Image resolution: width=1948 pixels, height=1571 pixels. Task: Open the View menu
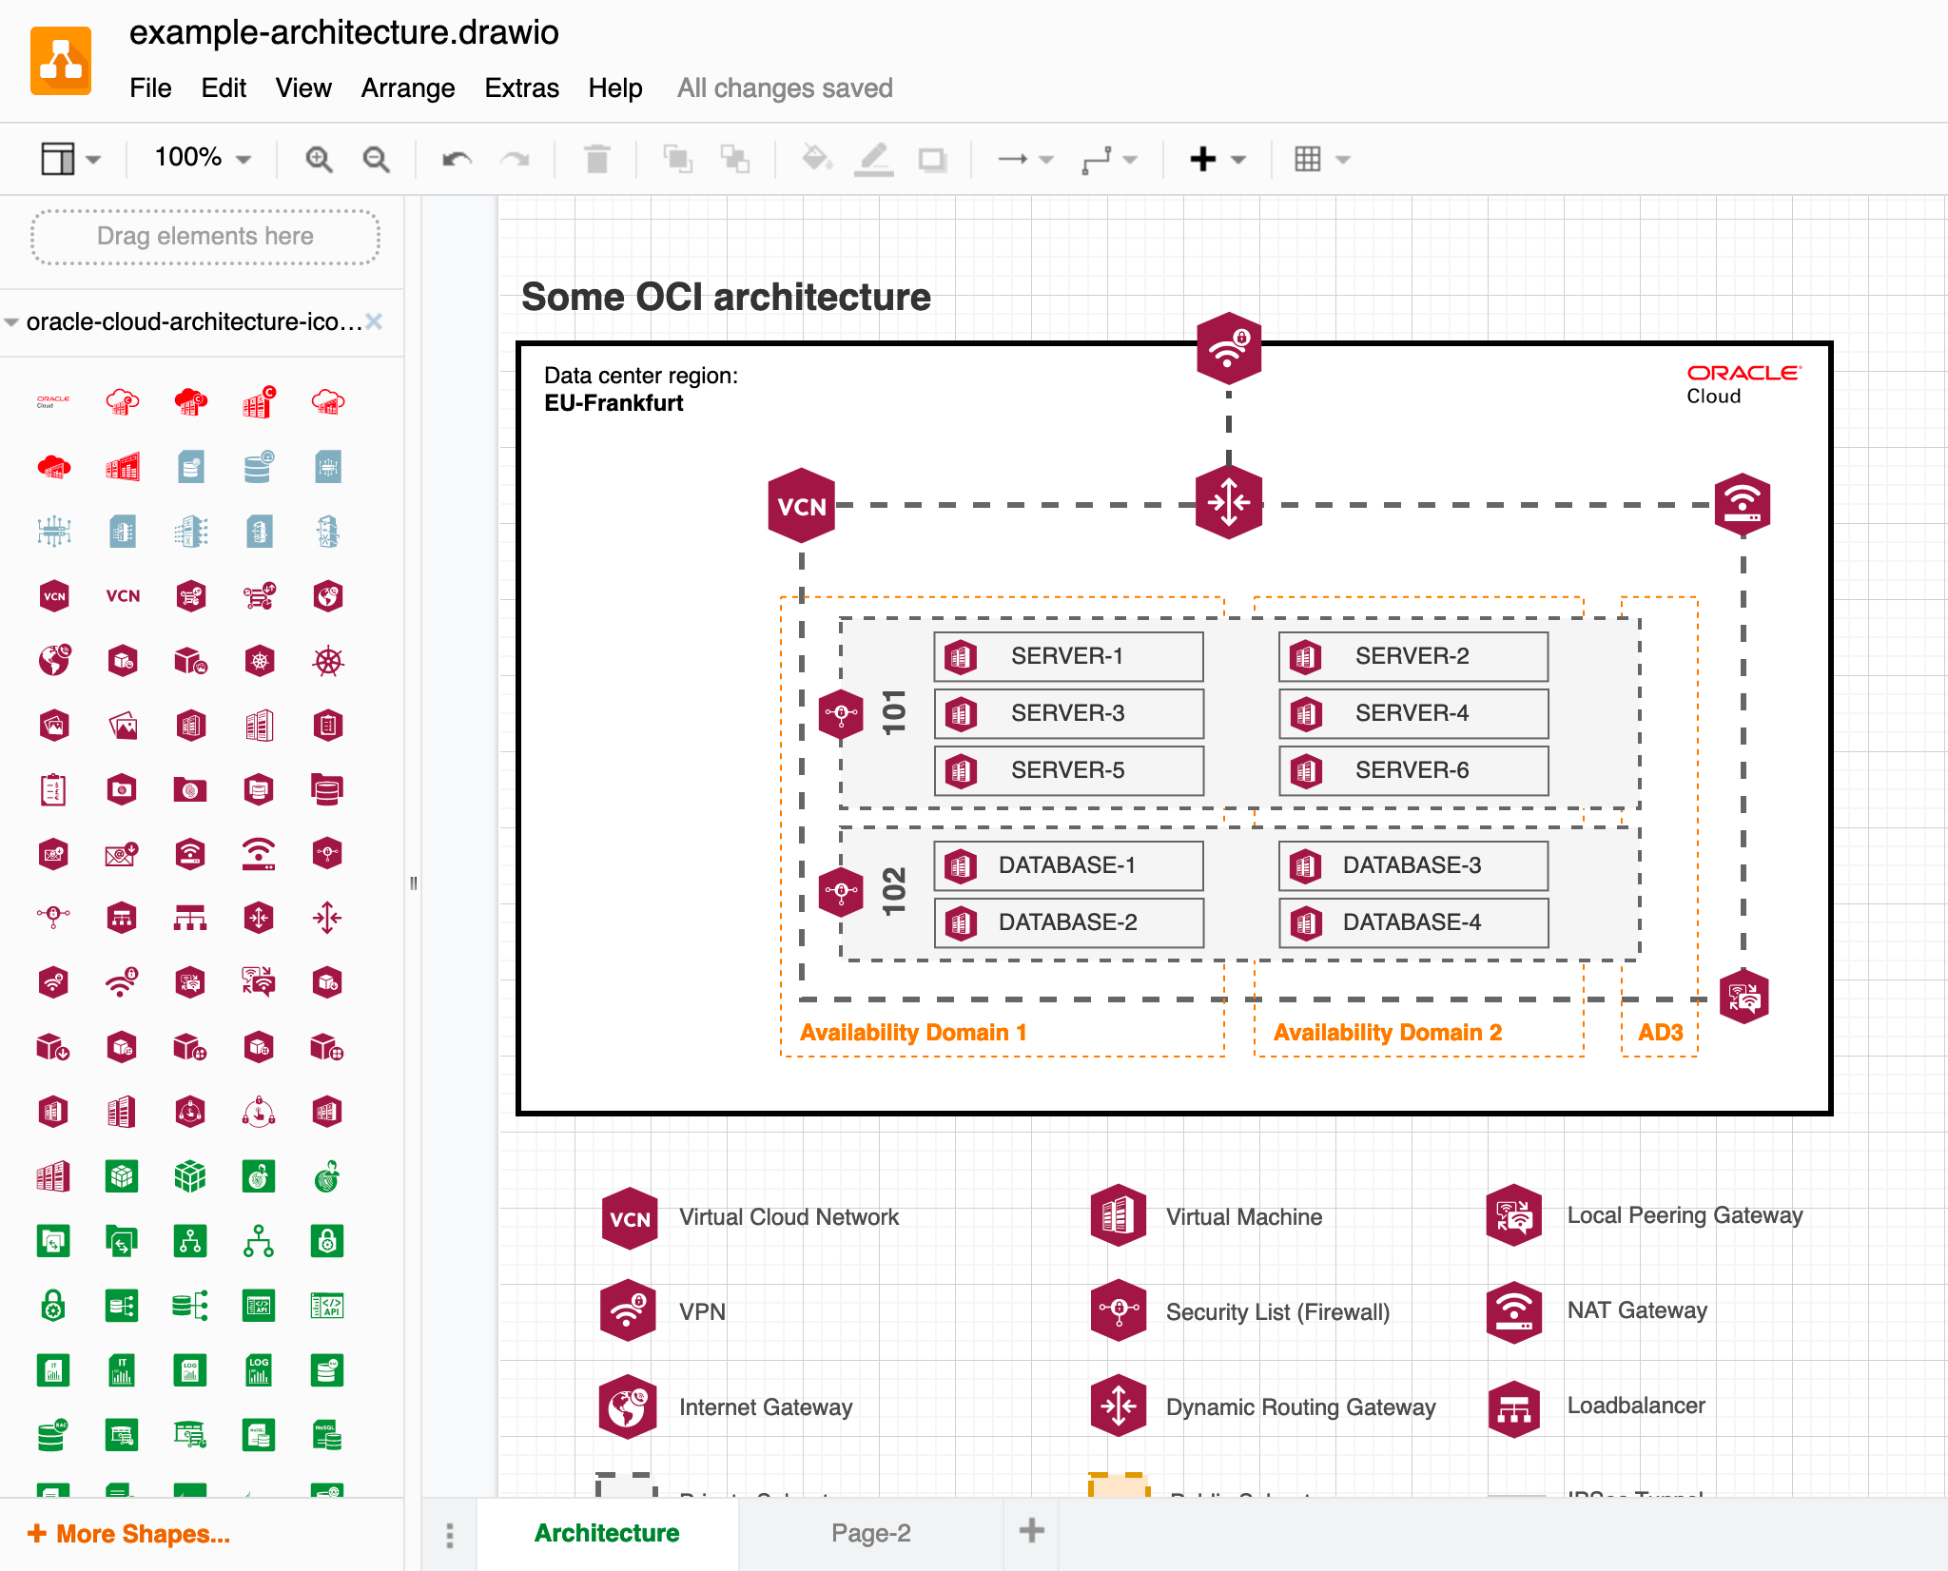pyautogui.click(x=303, y=88)
